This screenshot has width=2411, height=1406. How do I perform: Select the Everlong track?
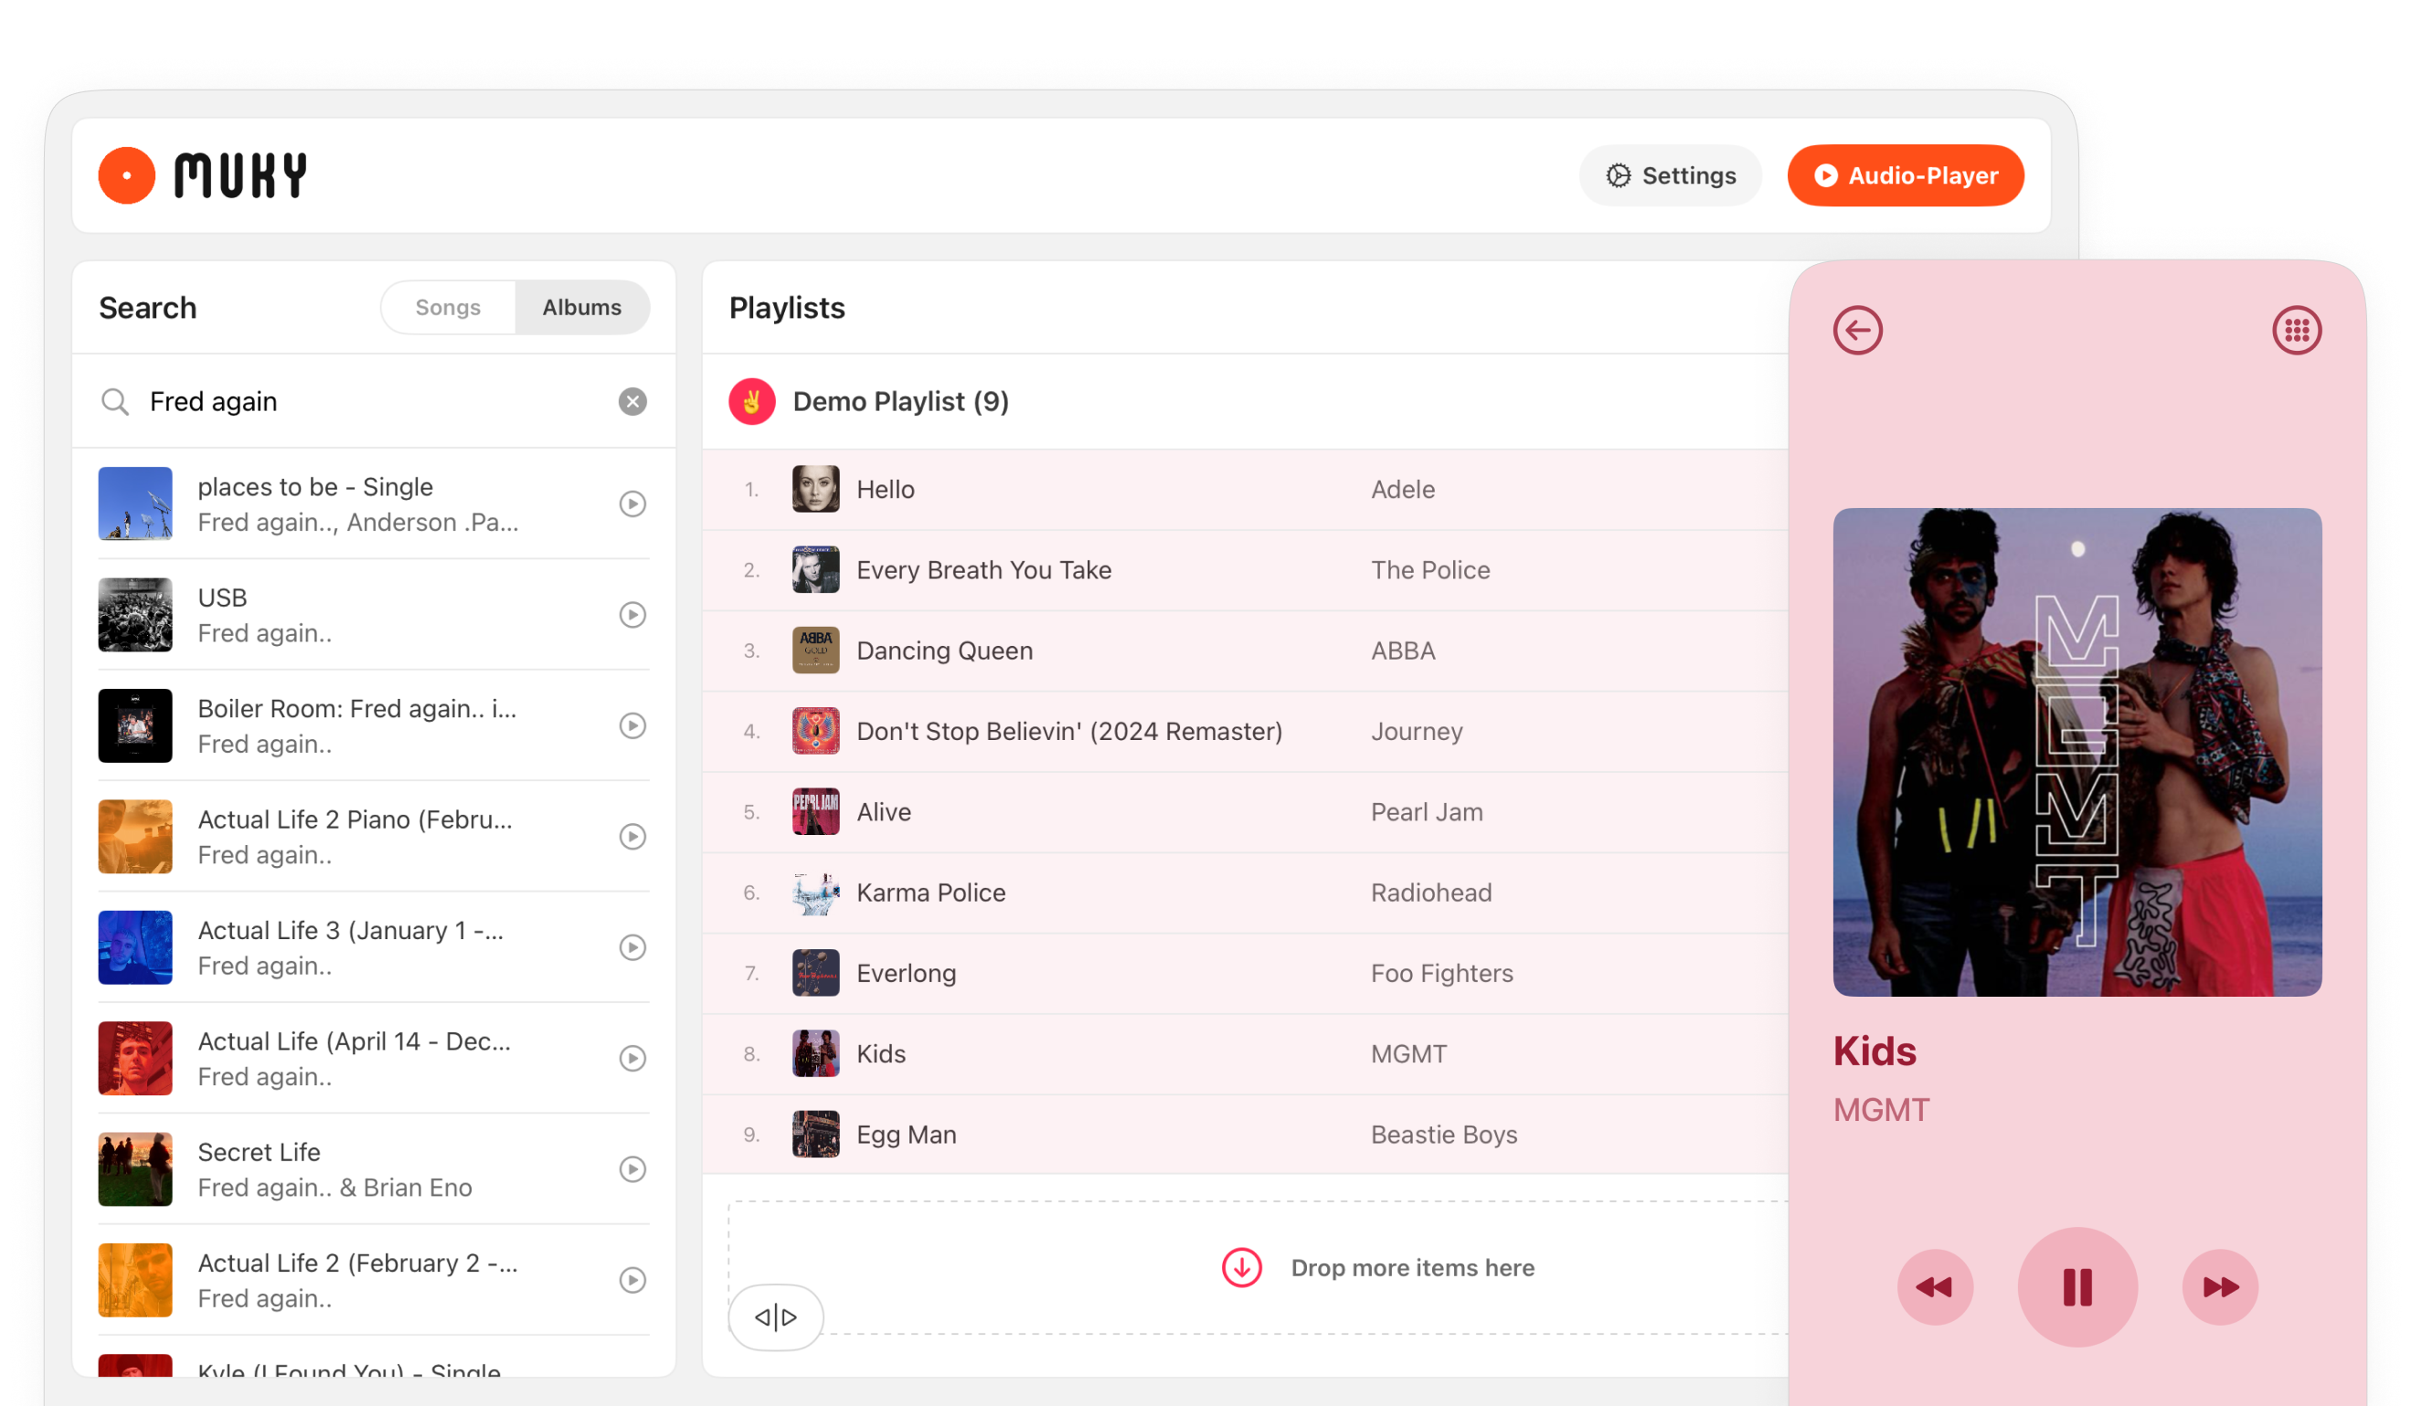pos(1246,974)
